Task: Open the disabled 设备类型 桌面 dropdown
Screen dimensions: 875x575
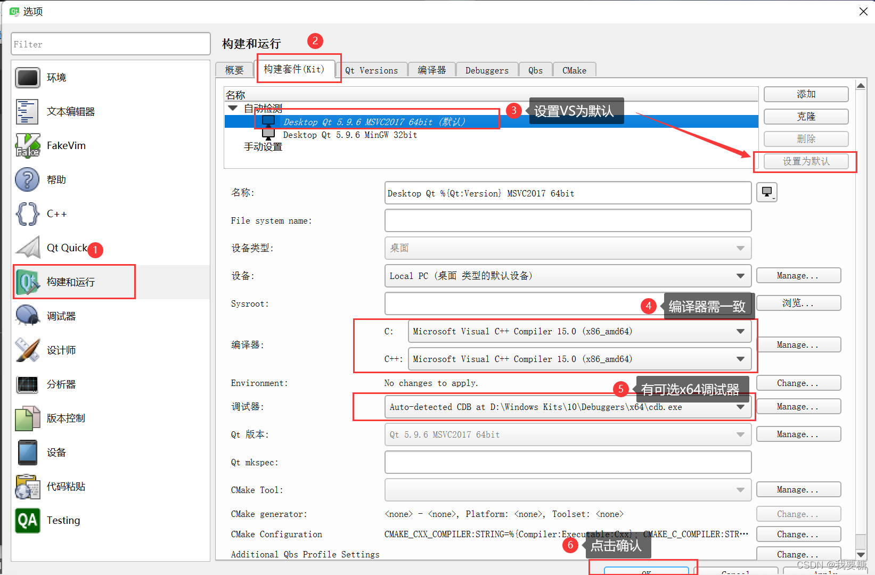Action: (x=568, y=248)
